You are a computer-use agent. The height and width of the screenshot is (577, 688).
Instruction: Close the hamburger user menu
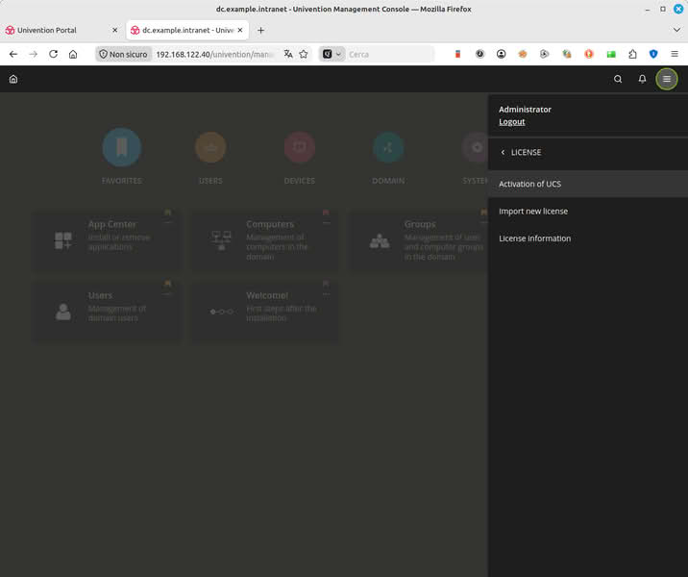[x=667, y=79]
